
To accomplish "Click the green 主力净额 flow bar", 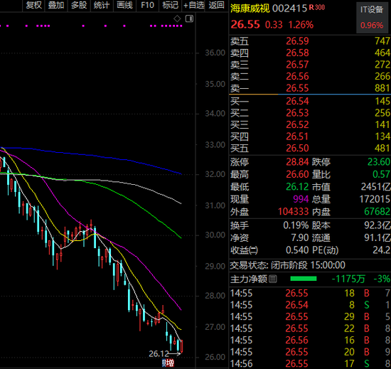I will click(304, 279).
